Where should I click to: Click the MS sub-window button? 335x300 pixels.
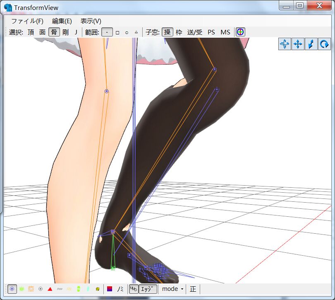click(225, 32)
